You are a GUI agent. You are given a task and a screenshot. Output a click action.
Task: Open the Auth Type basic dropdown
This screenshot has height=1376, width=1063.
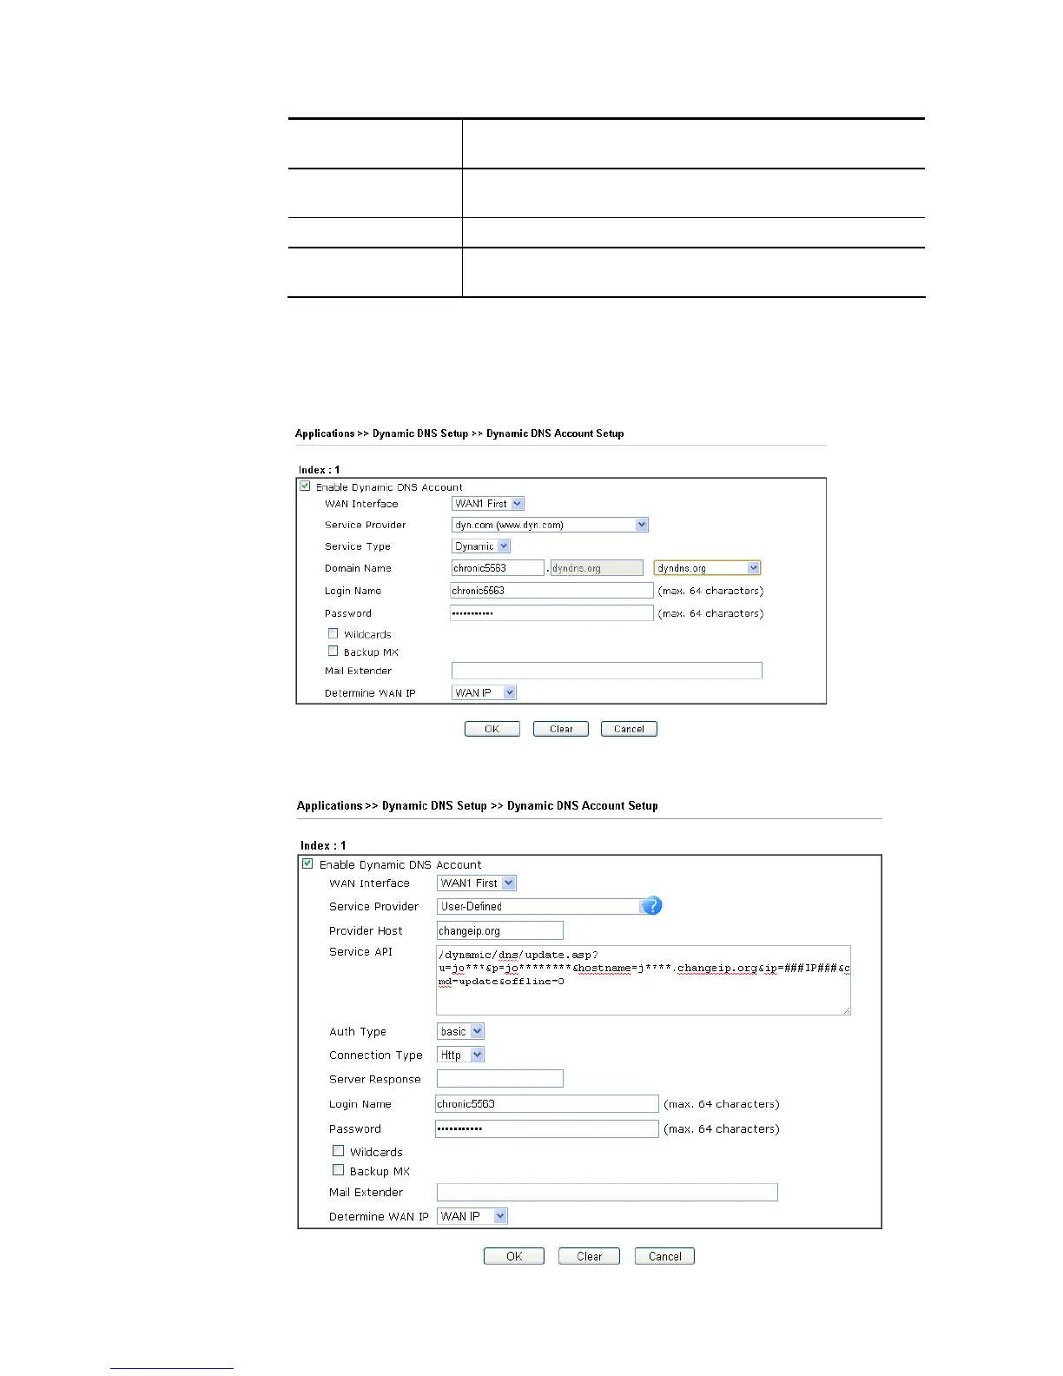[x=460, y=1031]
